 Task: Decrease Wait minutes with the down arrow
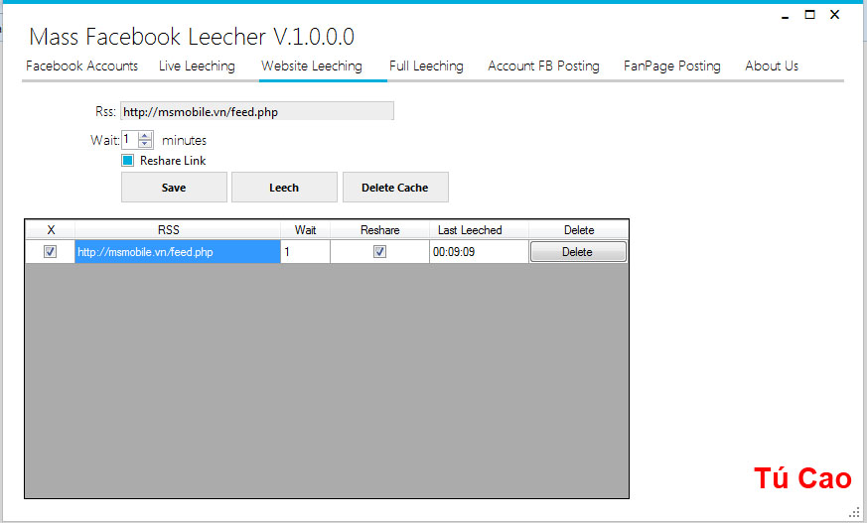tap(145, 144)
